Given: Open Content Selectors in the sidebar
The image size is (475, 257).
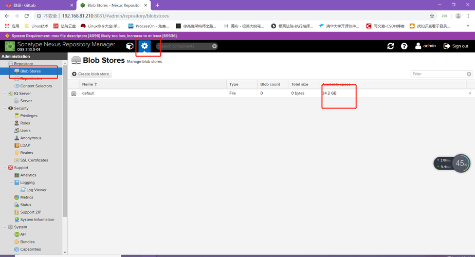Looking at the screenshot, I should (x=36, y=86).
